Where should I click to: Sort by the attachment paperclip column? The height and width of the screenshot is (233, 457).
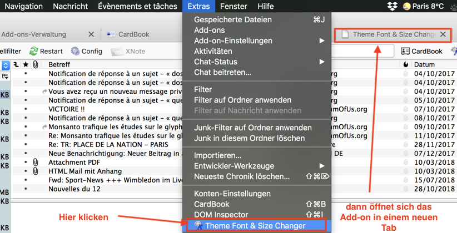tap(36, 65)
